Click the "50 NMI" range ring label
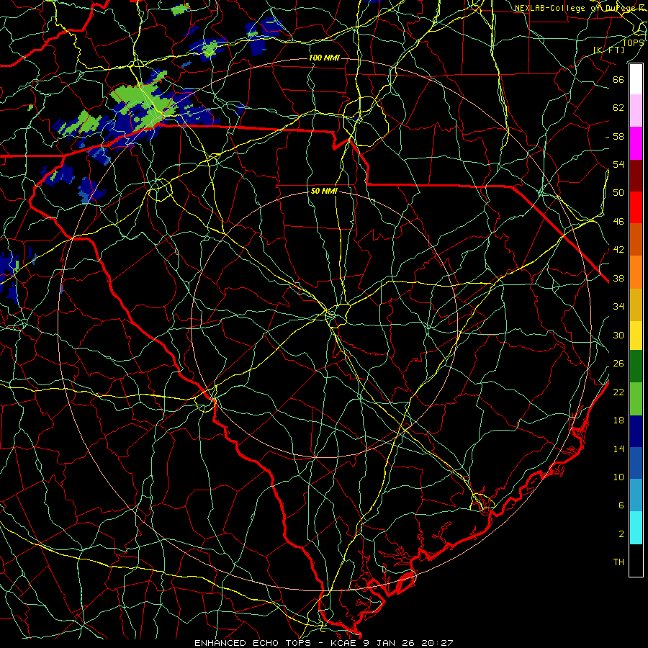The height and width of the screenshot is (648, 648). coord(324,191)
